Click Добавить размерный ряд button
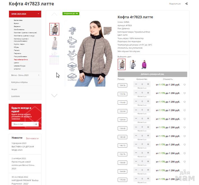Image resolution: width=199 pixels, height=185 pixels. pyautogui.click(x=152, y=74)
